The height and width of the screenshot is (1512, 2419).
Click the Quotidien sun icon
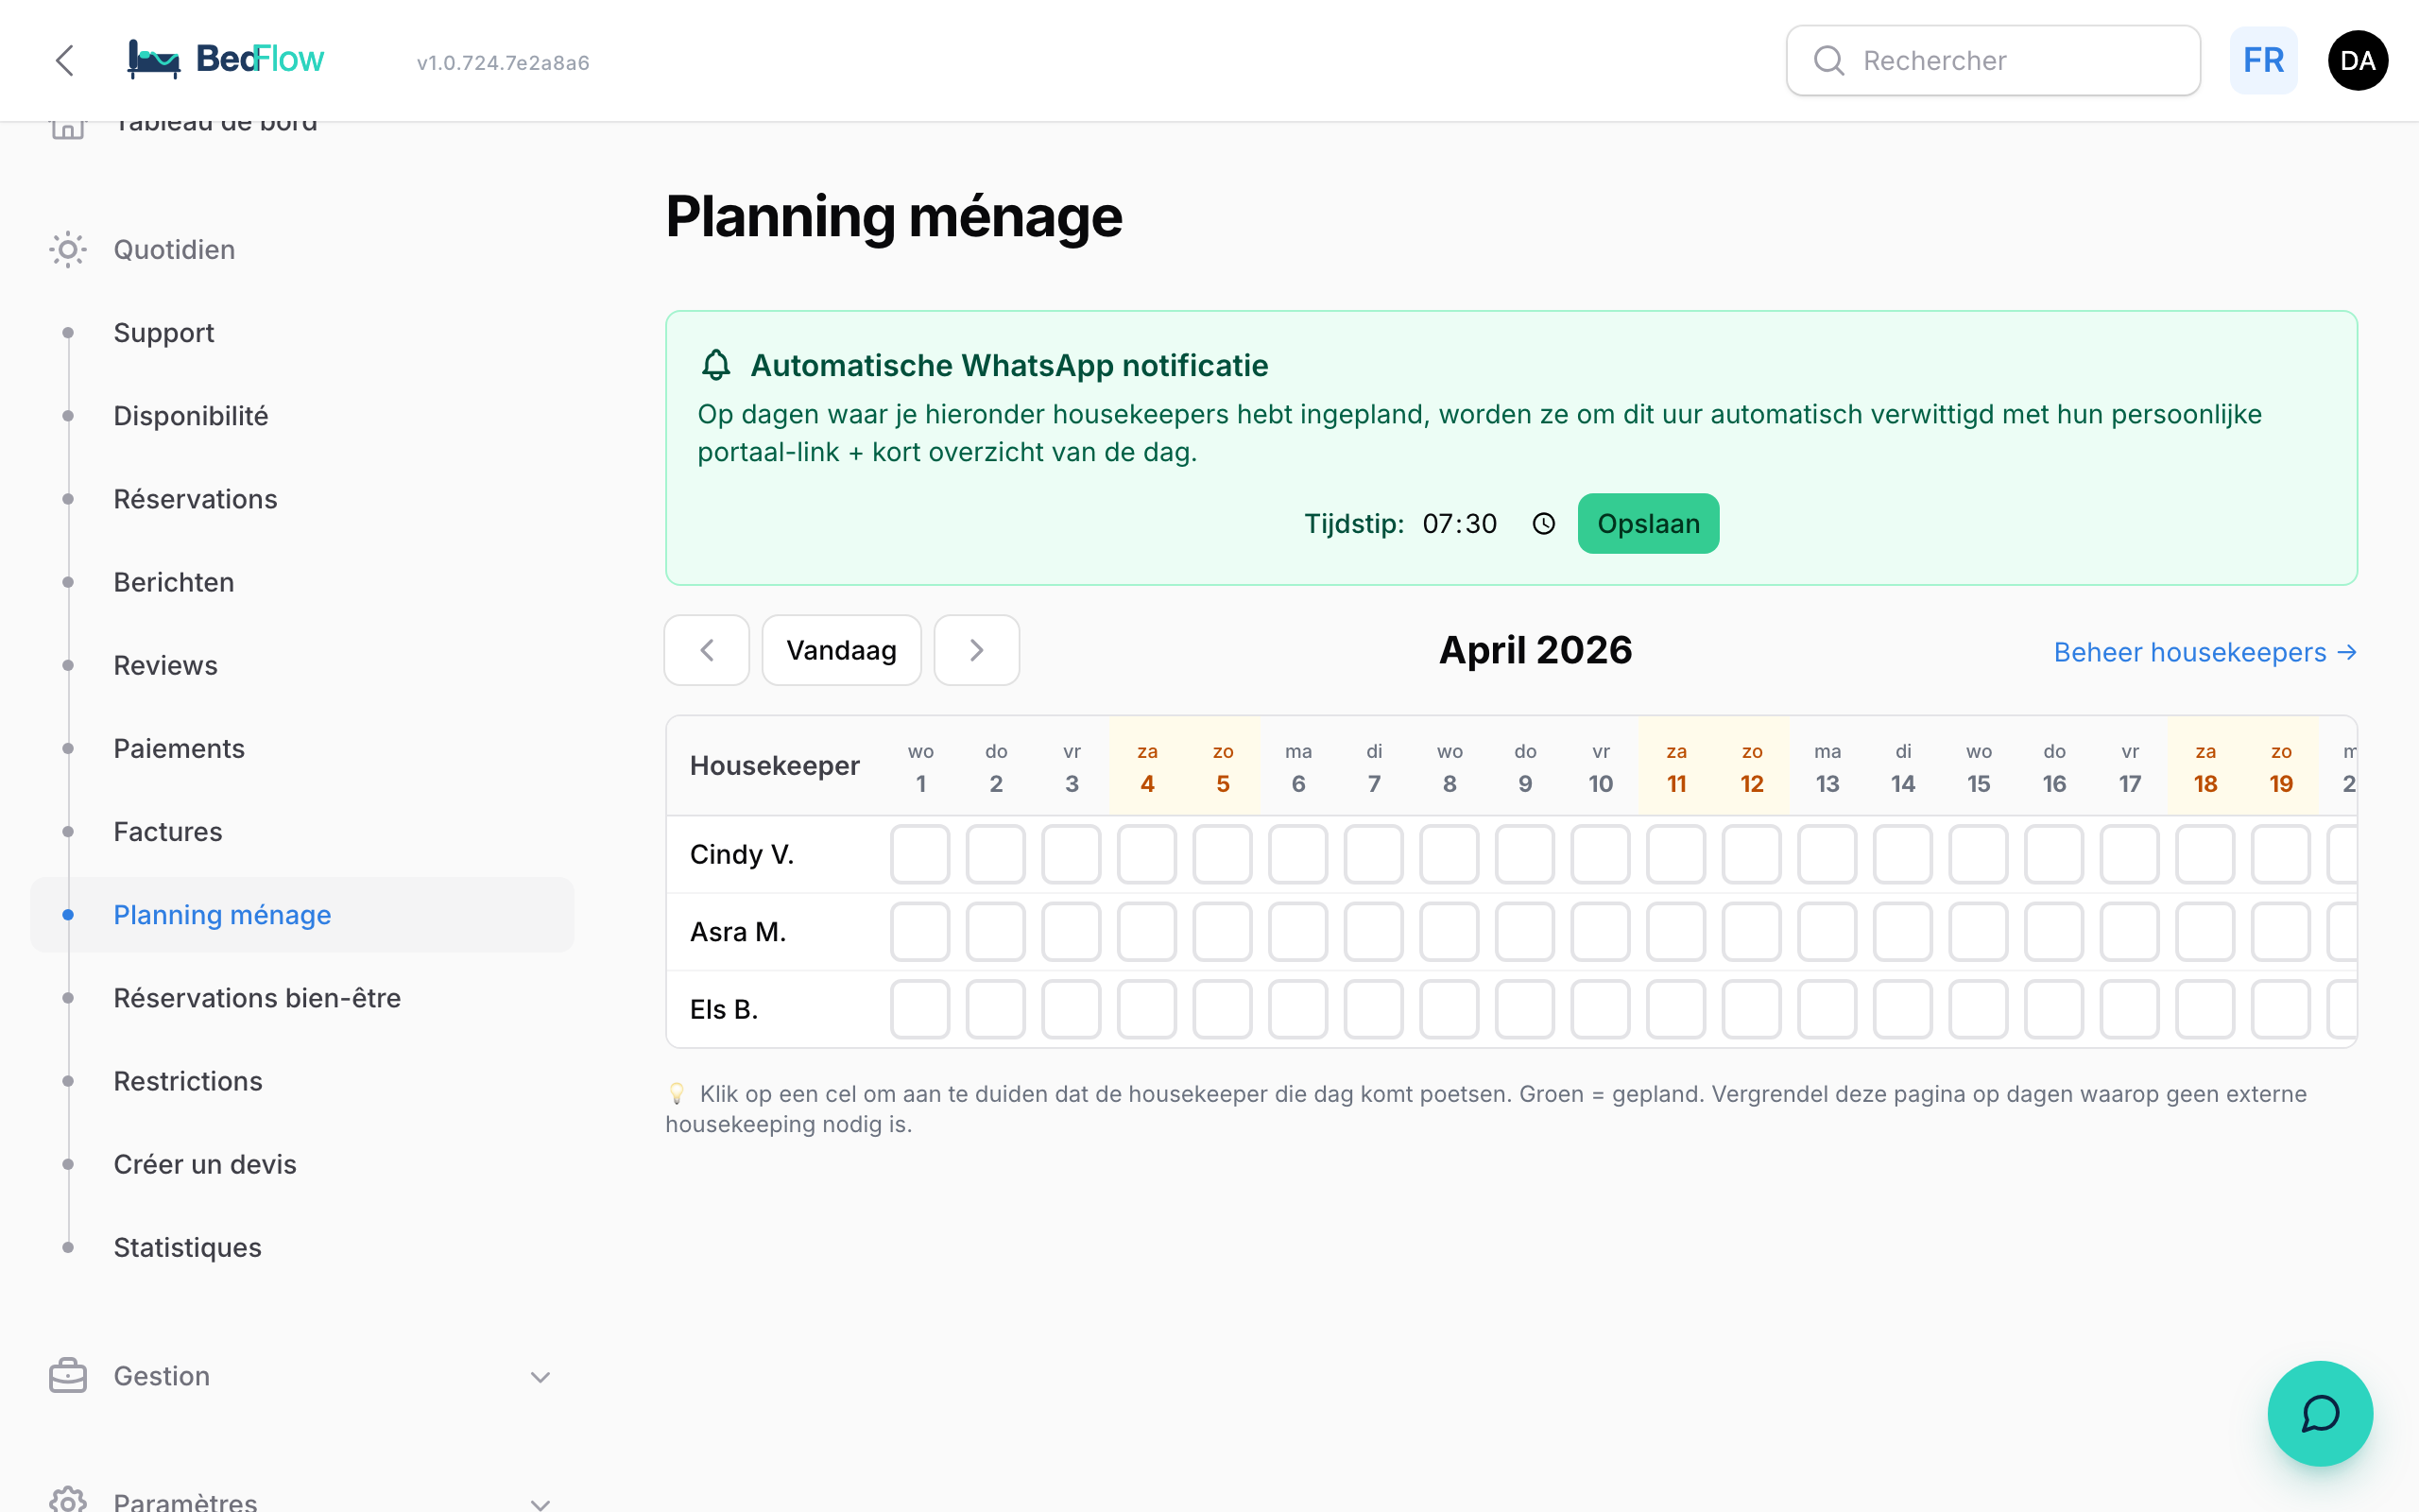[x=68, y=250]
